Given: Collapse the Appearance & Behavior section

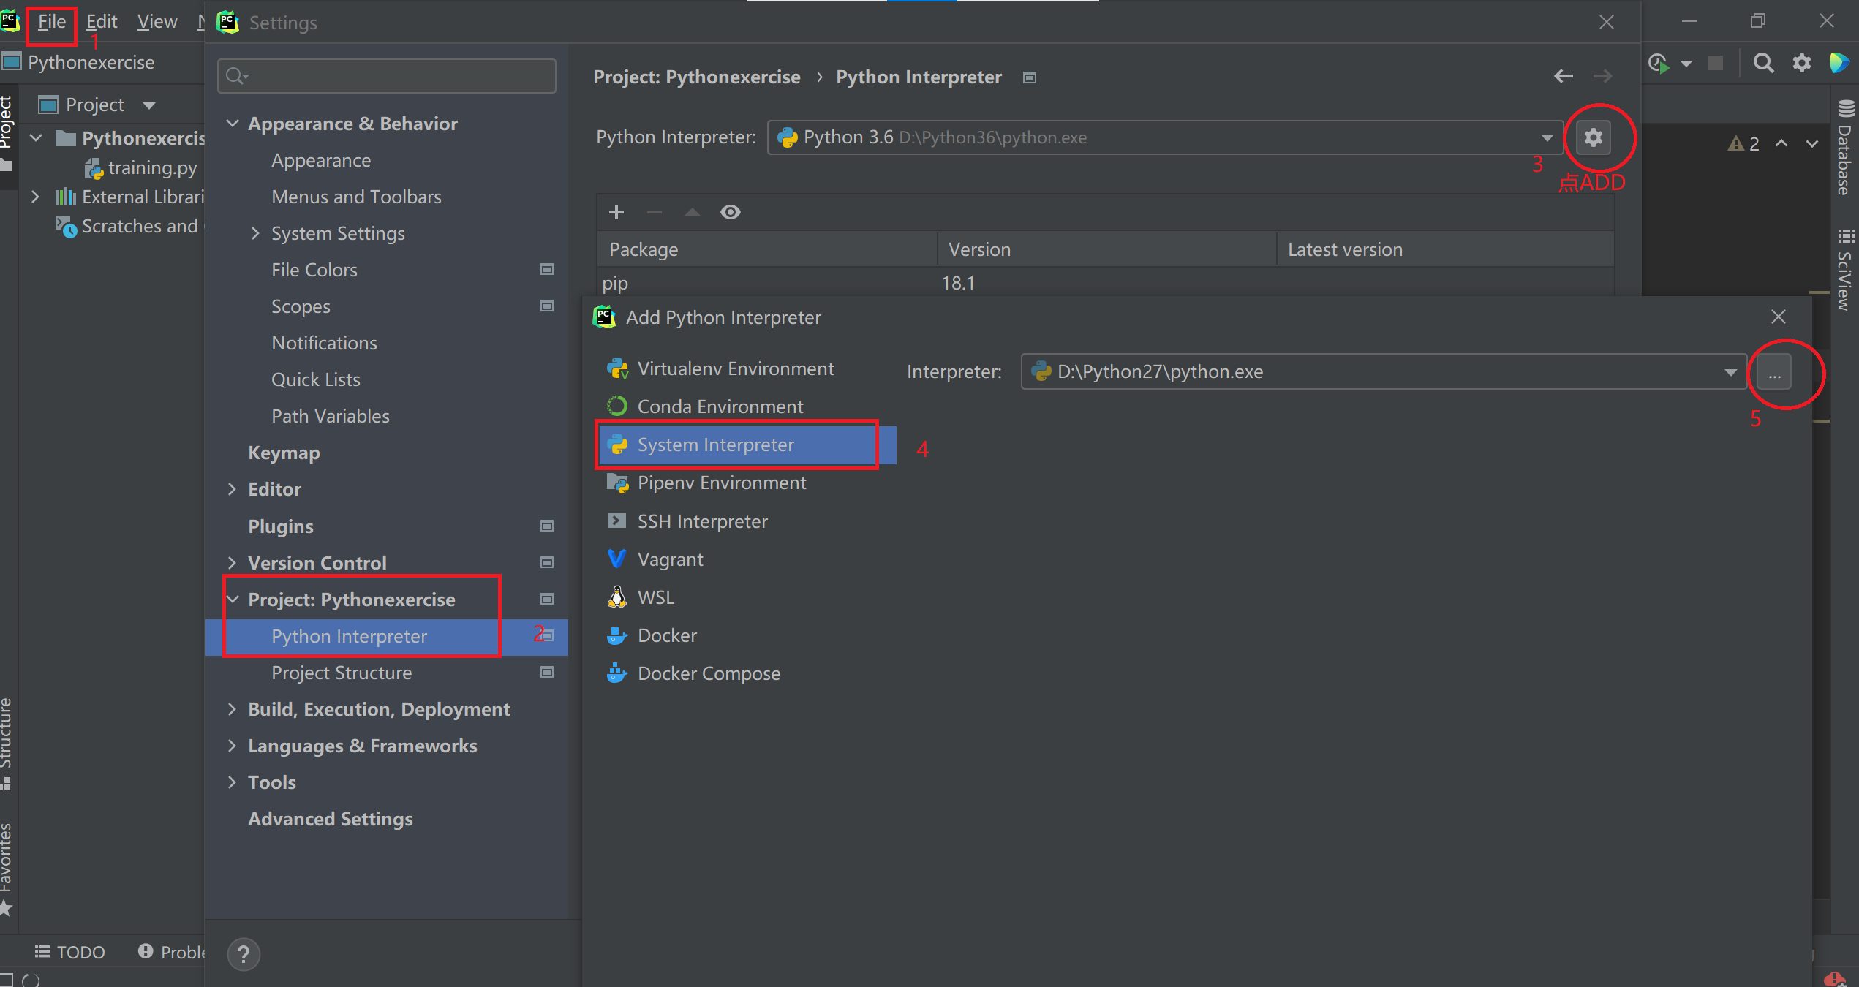Looking at the screenshot, I should pyautogui.click(x=232, y=124).
